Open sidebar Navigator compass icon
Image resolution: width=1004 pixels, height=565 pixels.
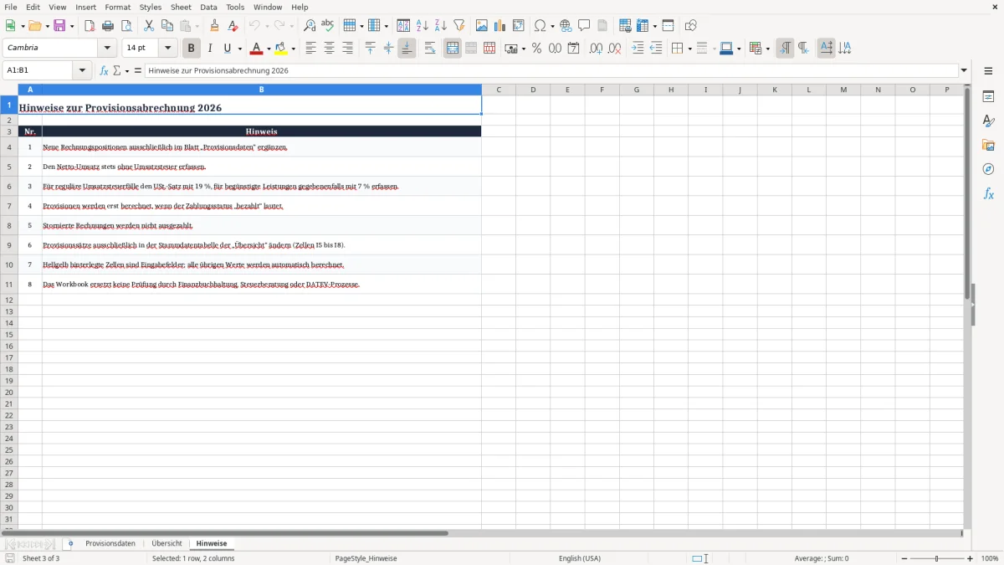[988, 169]
